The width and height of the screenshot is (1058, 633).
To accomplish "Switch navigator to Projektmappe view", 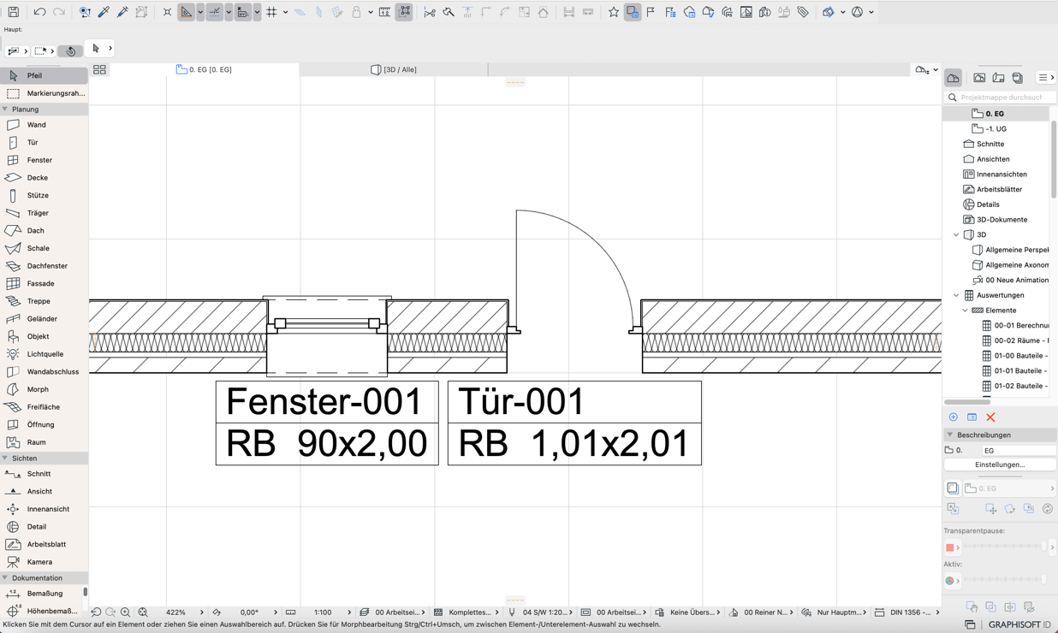I will 953,78.
